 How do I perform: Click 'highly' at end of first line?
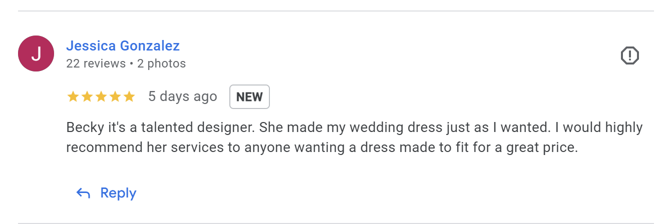tap(623, 128)
